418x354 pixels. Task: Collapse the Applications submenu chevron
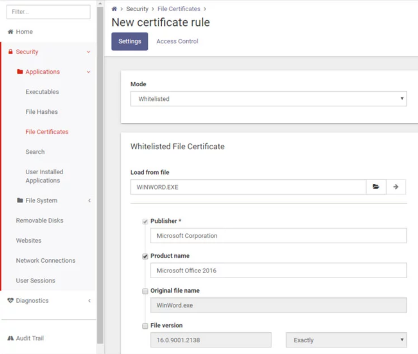[89, 72]
